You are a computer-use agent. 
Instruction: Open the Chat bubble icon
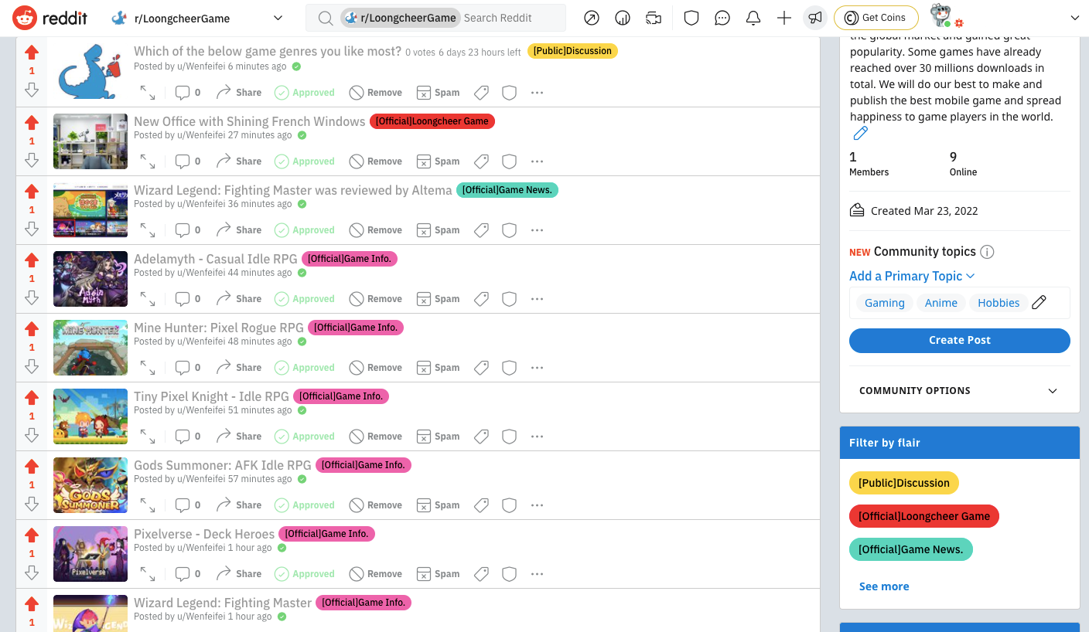(x=722, y=18)
